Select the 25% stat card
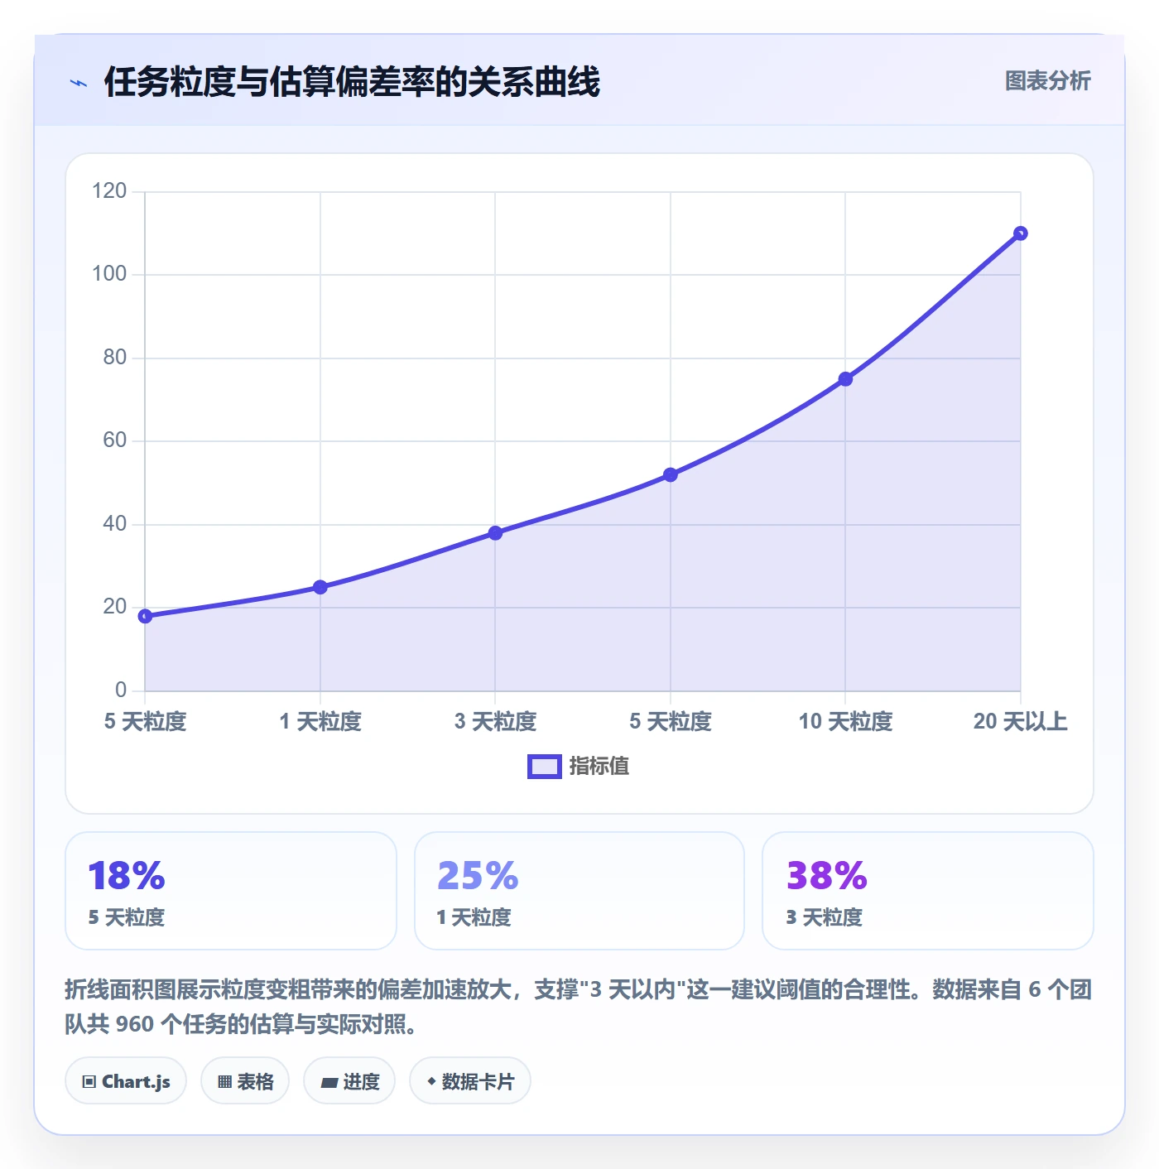 tap(579, 891)
